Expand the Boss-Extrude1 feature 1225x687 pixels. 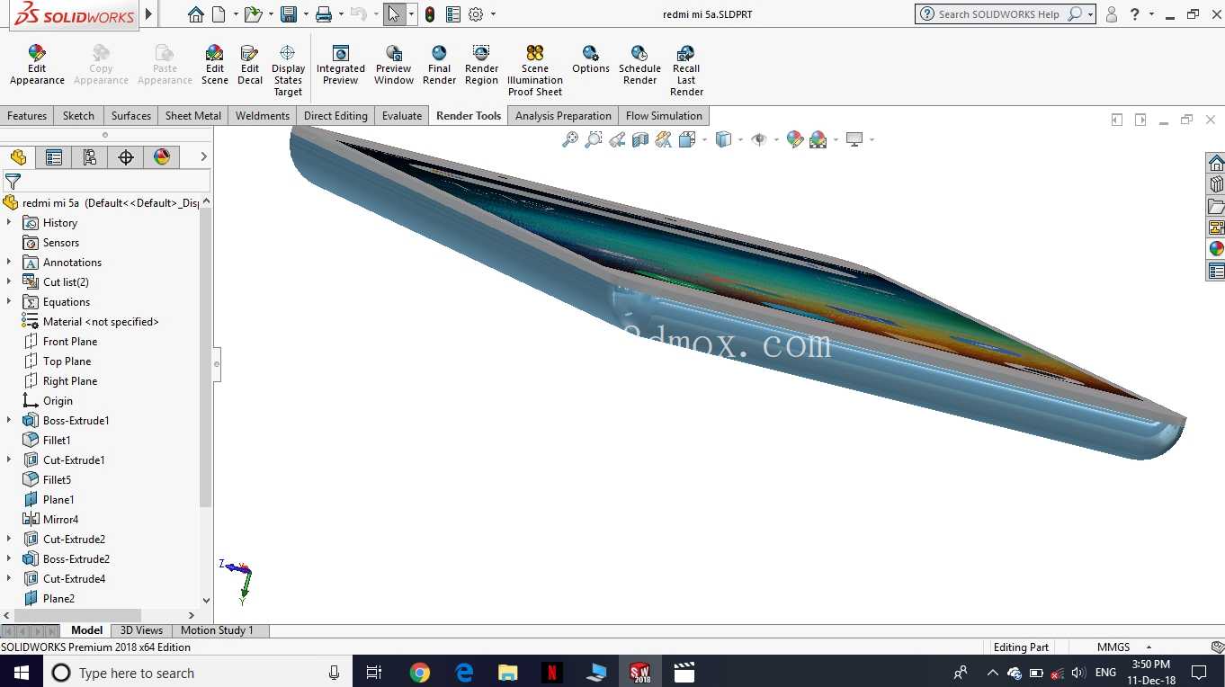click(x=9, y=420)
